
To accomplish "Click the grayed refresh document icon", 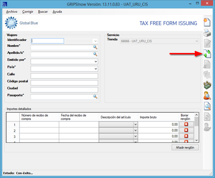I will coord(207,117).
